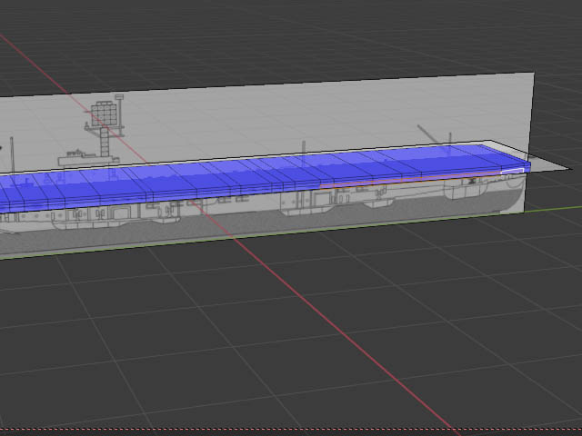Click the diagonal crane boom near the bow
582x436 pixels.
coord(428,134)
